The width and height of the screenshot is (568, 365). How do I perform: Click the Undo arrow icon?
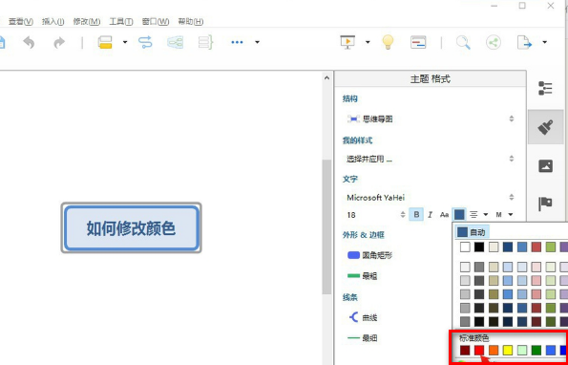tap(29, 42)
